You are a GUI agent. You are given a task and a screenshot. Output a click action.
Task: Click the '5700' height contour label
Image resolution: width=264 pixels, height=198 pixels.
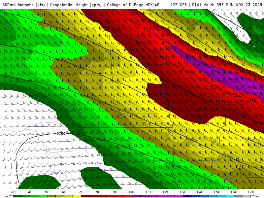tap(61, 134)
